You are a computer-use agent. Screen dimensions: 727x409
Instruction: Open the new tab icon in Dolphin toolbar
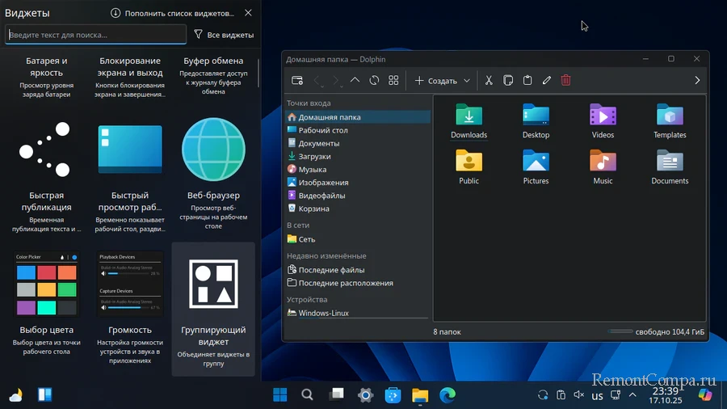[297, 80]
